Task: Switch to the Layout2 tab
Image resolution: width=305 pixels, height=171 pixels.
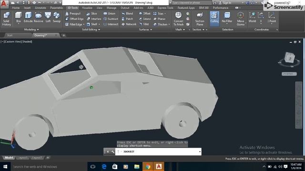Action: [x=37, y=158]
